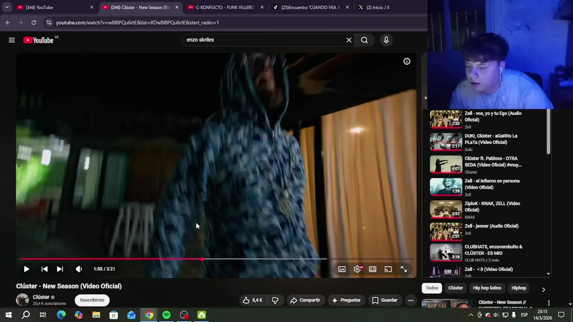The image size is (573, 322).
Task: Click the Preguntar button
Action: point(346,301)
